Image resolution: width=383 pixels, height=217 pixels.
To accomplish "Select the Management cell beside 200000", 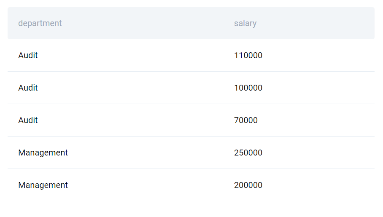I will (43, 185).
